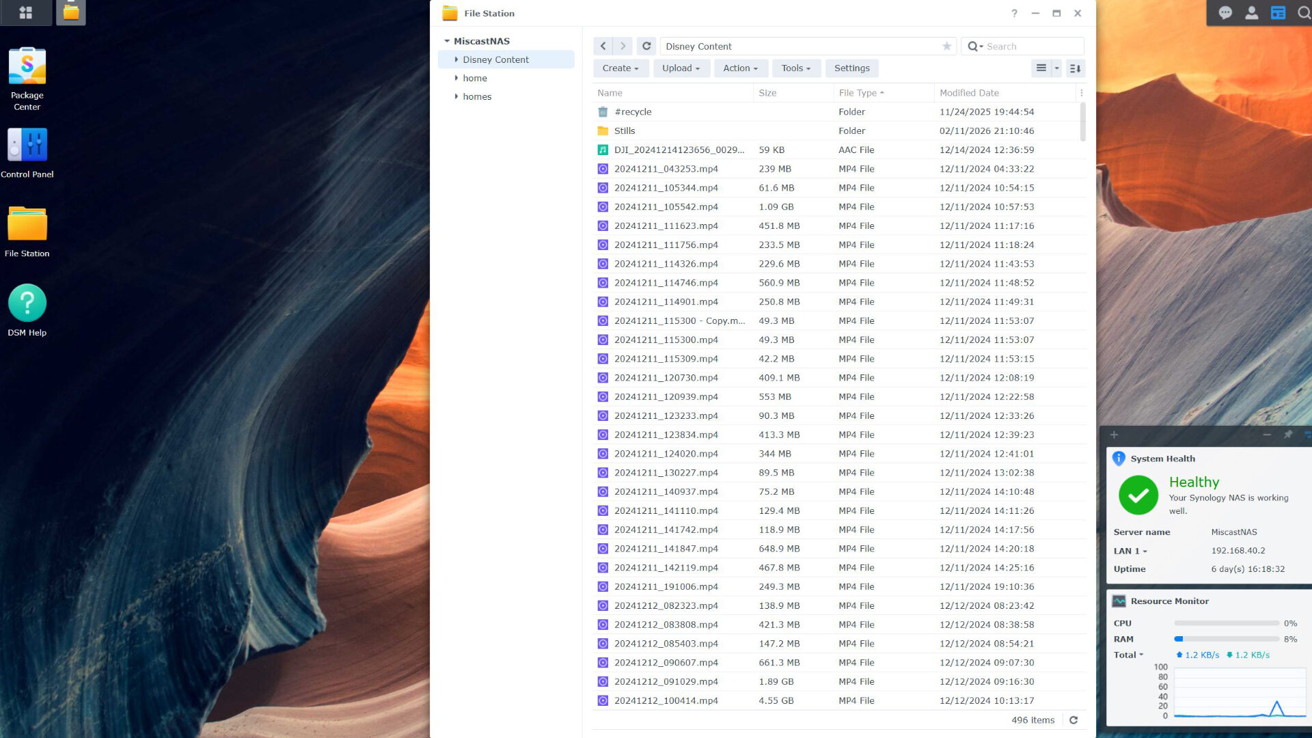Minimize the widget panel

pyautogui.click(x=1267, y=435)
